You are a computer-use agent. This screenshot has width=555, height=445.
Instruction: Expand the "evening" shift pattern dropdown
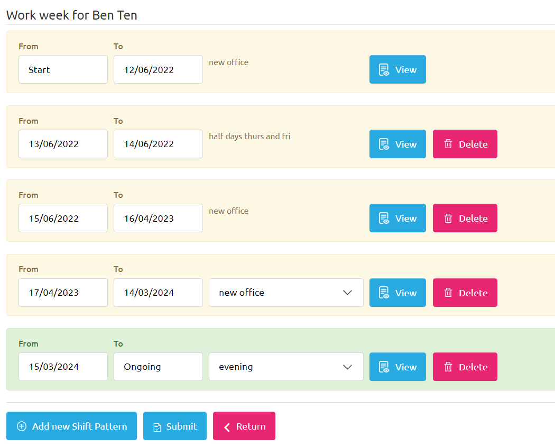coord(285,367)
